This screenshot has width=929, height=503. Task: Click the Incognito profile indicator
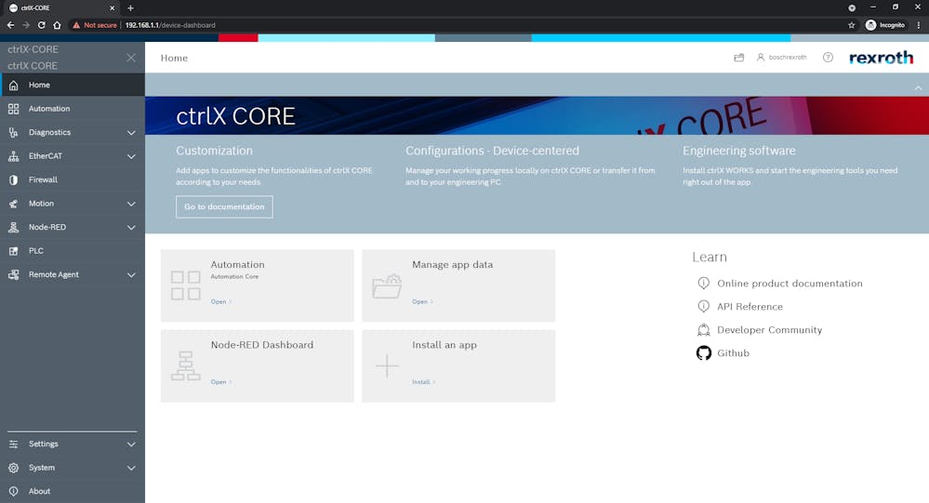885,25
